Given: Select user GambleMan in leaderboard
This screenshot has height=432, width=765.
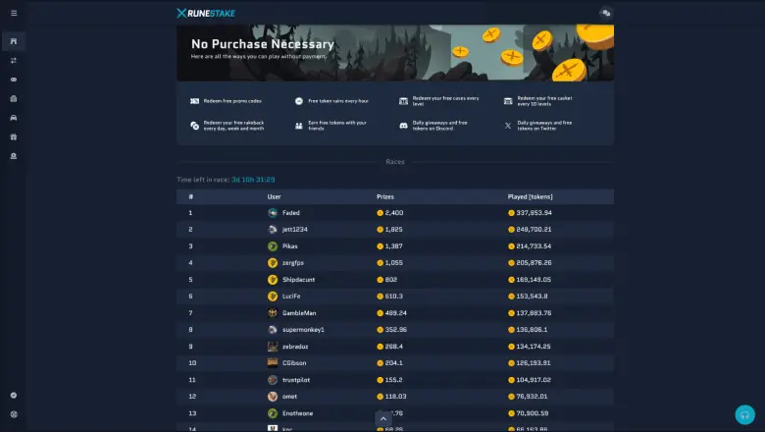Looking at the screenshot, I should click(x=299, y=313).
